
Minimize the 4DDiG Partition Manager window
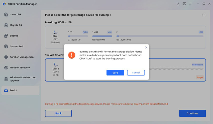[x=198, y=4]
